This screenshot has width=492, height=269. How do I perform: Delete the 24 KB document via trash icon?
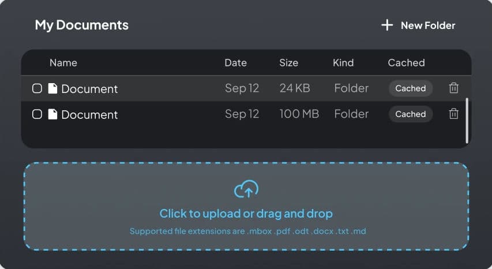pyautogui.click(x=454, y=88)
